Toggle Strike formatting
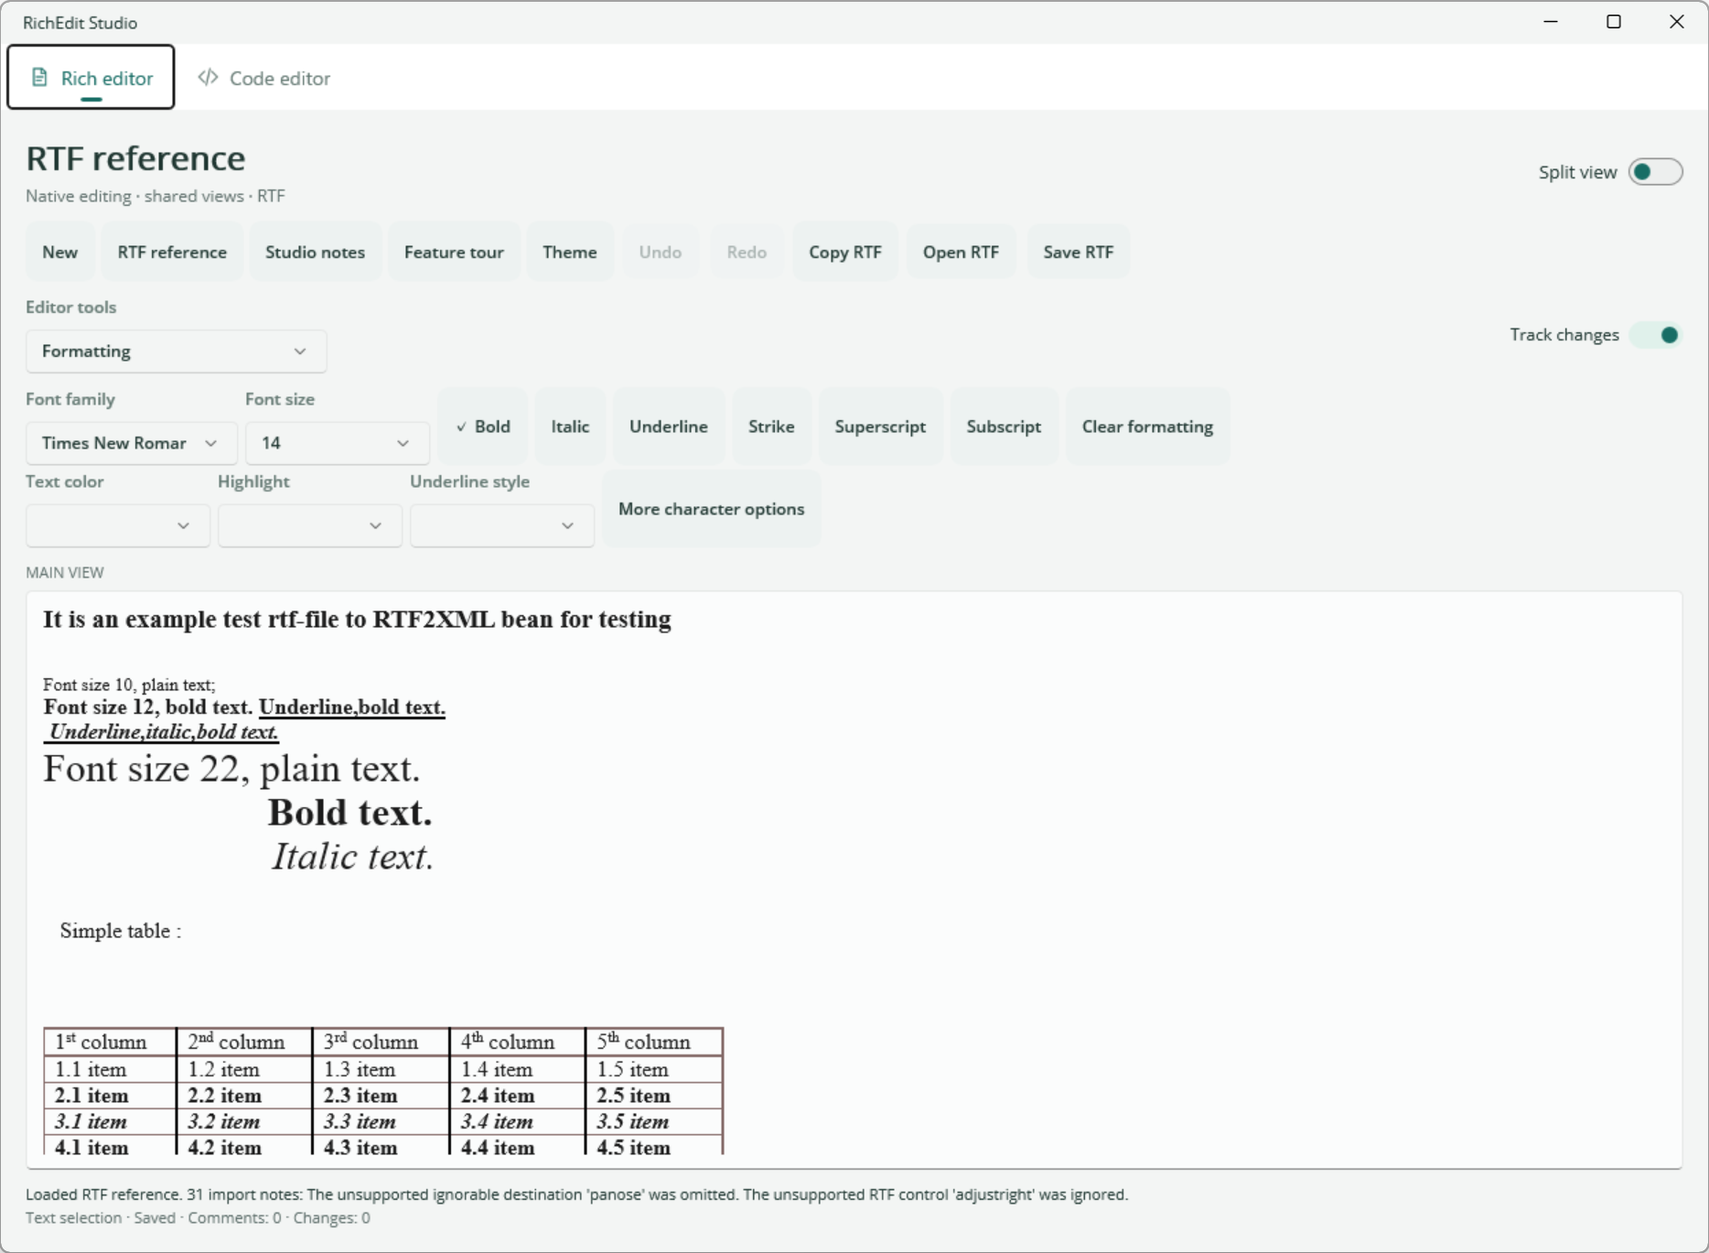This screenshot has height=1253, width=1709. [771, 427]
